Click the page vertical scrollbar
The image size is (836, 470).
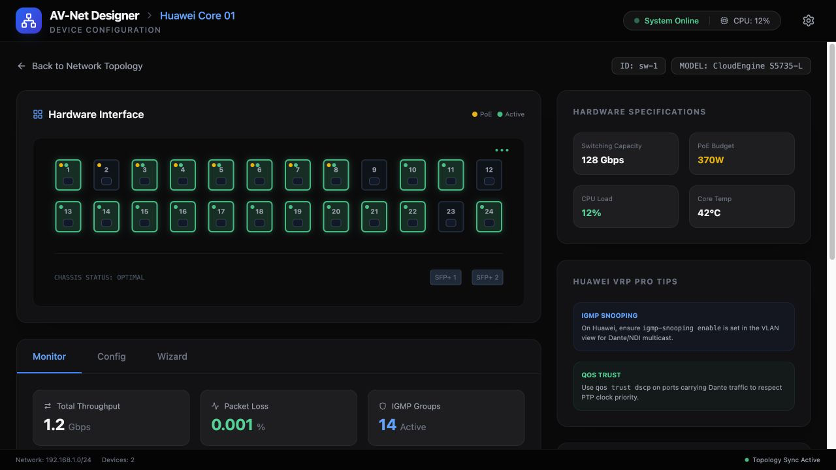(x=832, y=151)
